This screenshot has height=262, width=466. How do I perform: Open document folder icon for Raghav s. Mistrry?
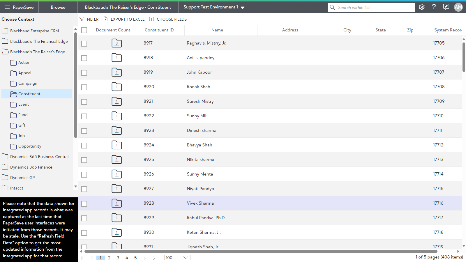117,43
